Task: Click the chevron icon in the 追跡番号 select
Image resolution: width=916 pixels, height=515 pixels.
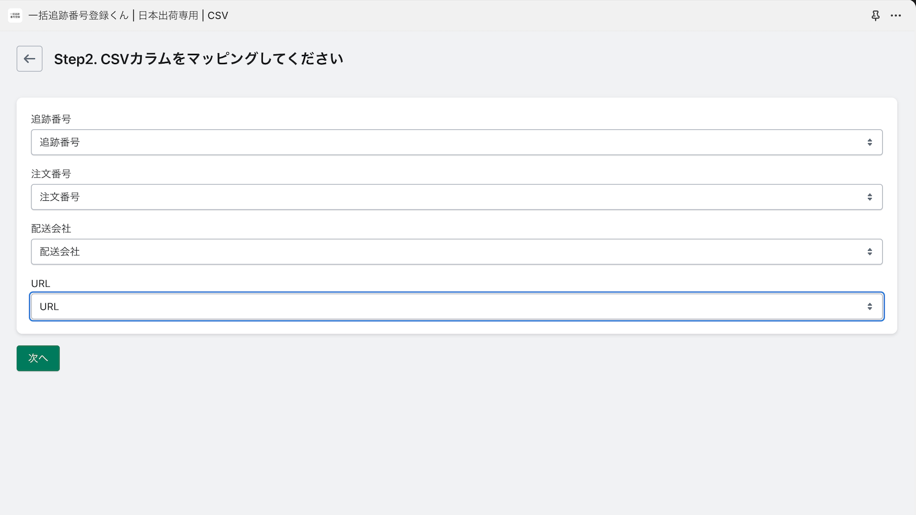Action: [x=869, y=142]
